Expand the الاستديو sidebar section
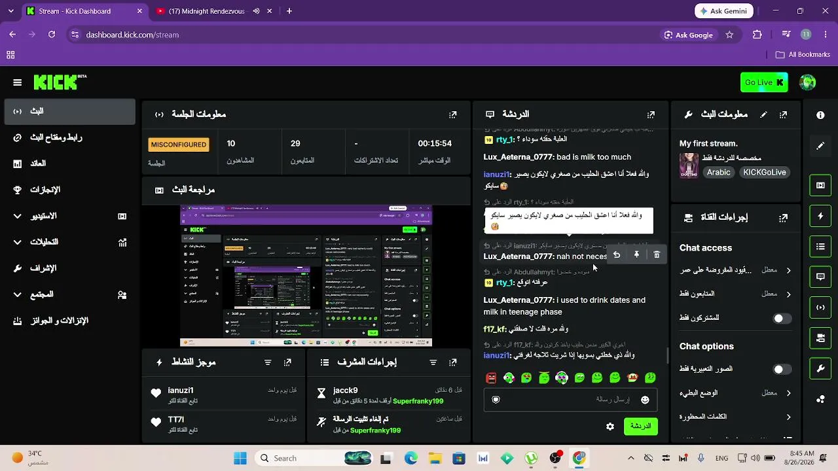This screenshot has width=838, height=471. 70,216
